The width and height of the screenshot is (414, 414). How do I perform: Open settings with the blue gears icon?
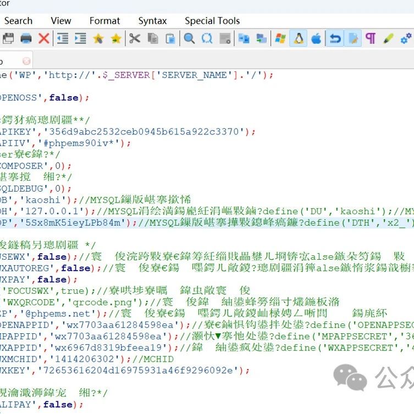point(406,38)
